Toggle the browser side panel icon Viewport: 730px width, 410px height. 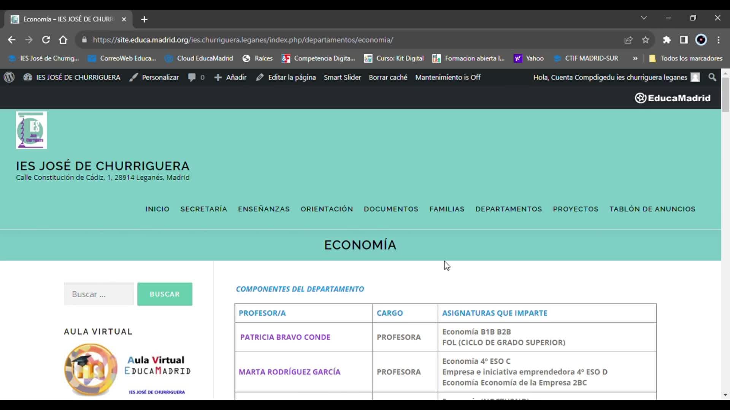pyautogui.click(x=684, y=40)
